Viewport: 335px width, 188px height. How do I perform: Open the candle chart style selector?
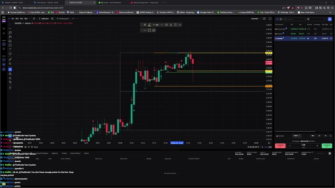tap(34, 19)
